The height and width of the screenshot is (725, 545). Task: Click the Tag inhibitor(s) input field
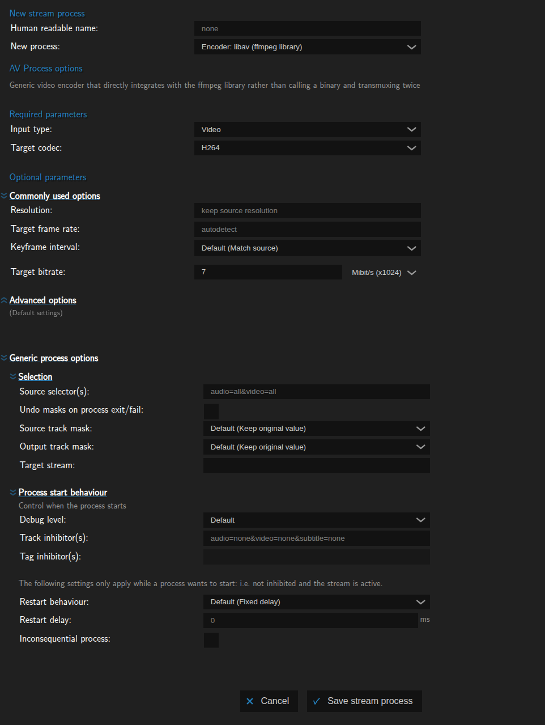tap(317, 557)
